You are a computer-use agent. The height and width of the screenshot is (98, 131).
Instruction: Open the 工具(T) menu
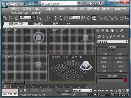click(27, 9)
